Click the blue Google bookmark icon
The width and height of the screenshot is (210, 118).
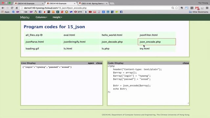(x=103, y=12)
